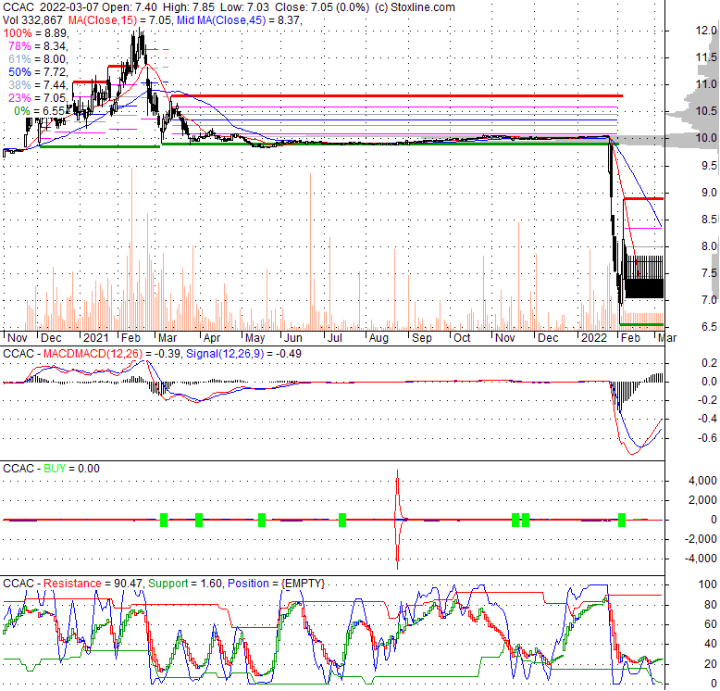Viewport: 720px width, 691px height.
Task: Click the Nov label at timeline start
Action: [x=18, y=338]
